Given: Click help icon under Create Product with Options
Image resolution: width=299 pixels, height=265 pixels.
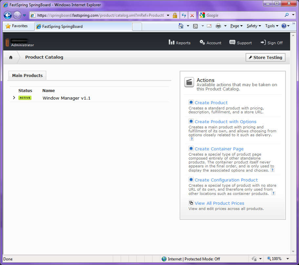Looking at the screenshot, I should 192,139.
